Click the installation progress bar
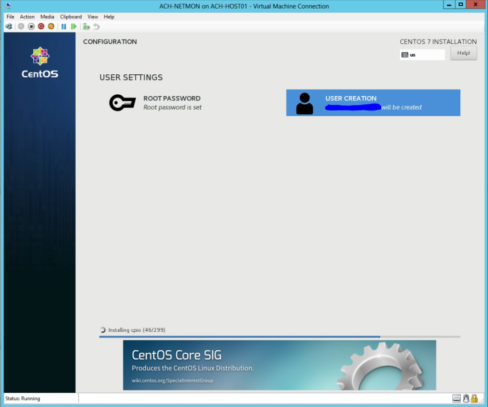 pyautogui.click(x=279, y=337)
